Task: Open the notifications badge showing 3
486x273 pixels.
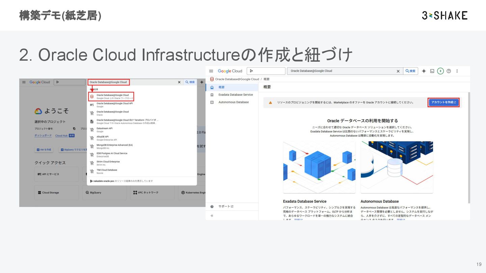Action: click(440, 71)
